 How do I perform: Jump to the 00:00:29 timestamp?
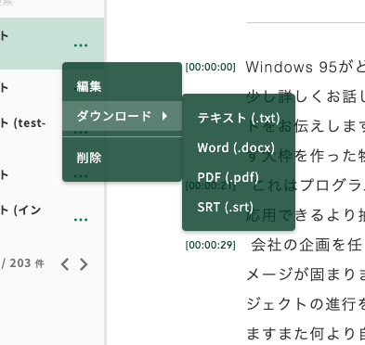coord(211,245)
